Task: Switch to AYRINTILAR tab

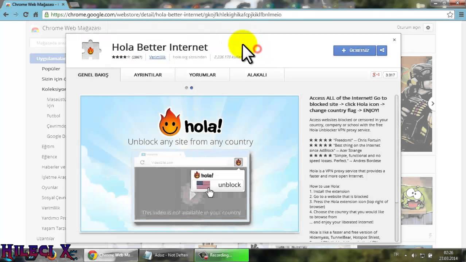Action: pyautogui.click(x=148, y=75)
